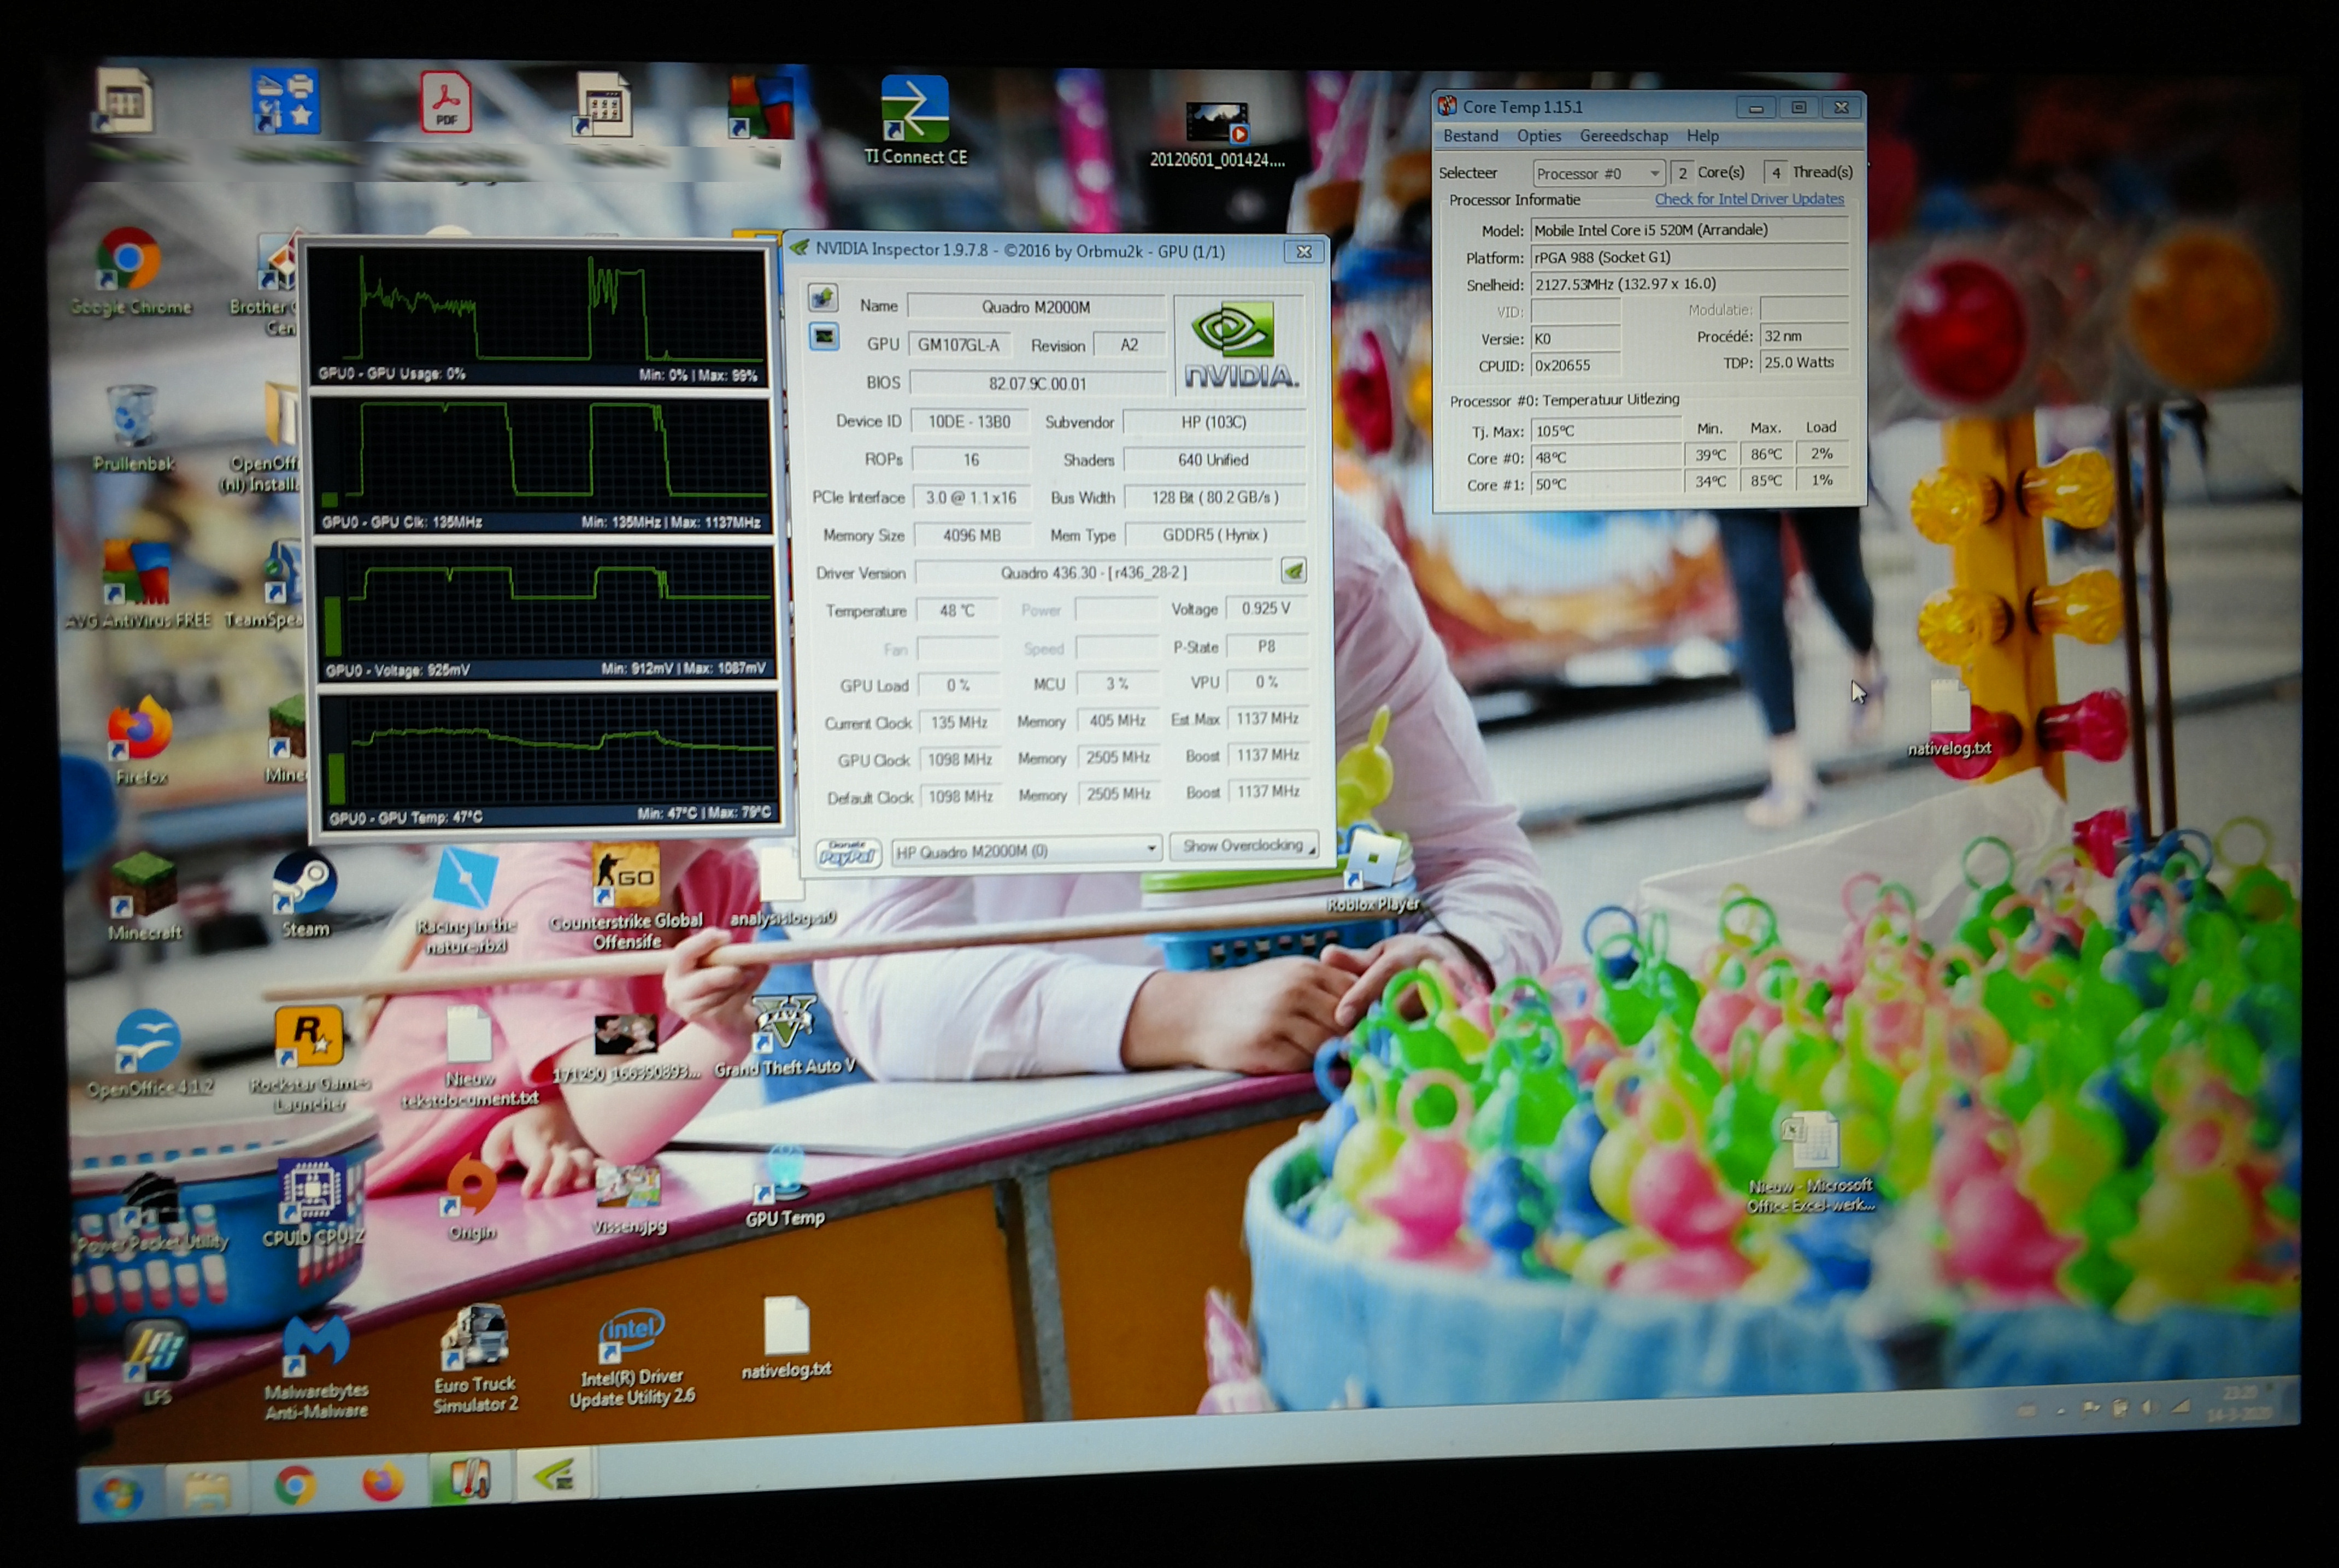Click the sensor monitoring icon in NVIDIA Inspector
Screen dimensions: 2339x1568
click(x=824, y=336)
